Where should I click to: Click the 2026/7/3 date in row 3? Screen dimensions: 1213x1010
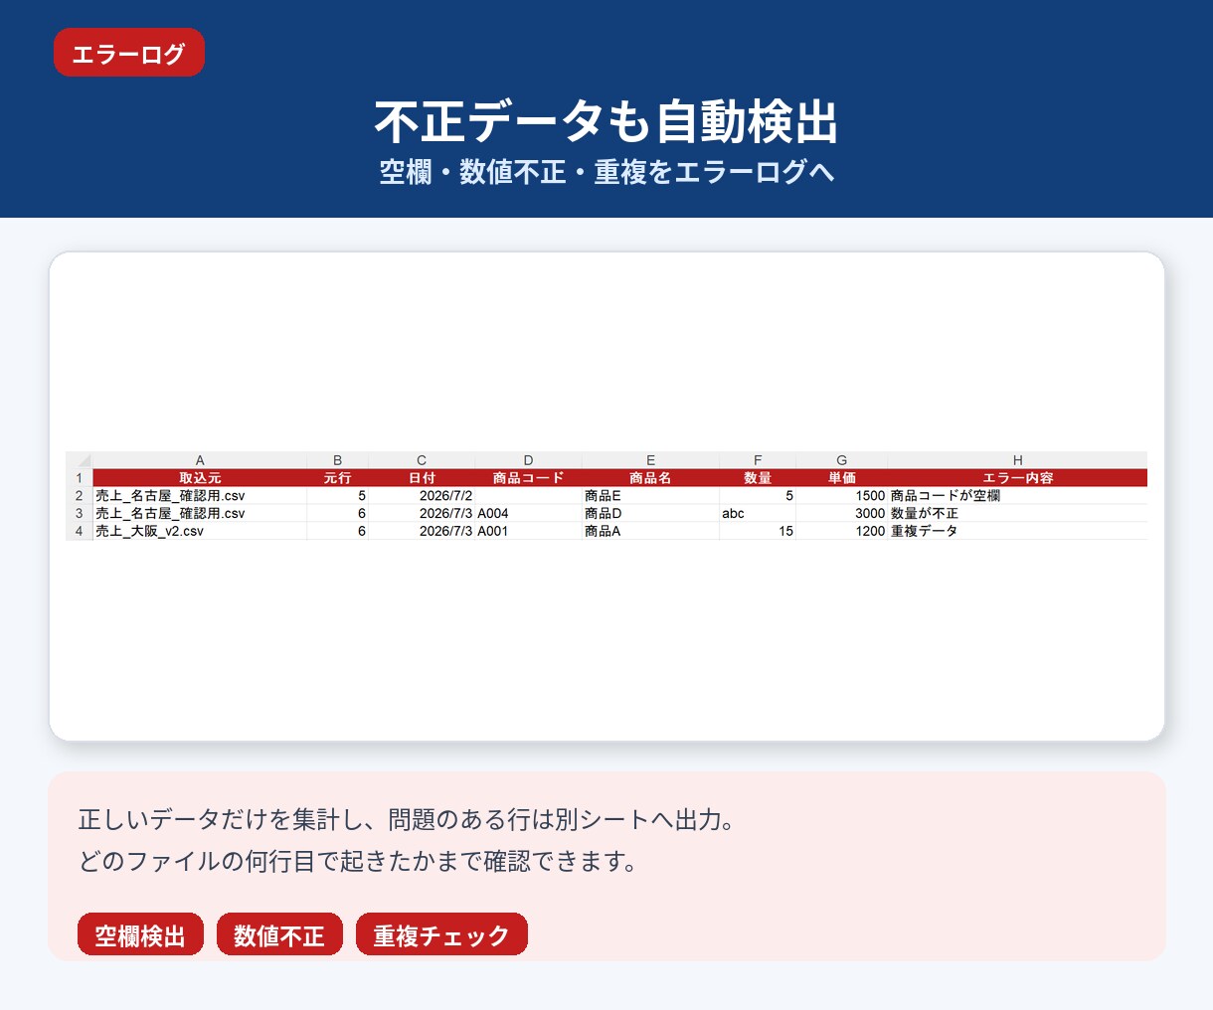(x=422, y=513)
